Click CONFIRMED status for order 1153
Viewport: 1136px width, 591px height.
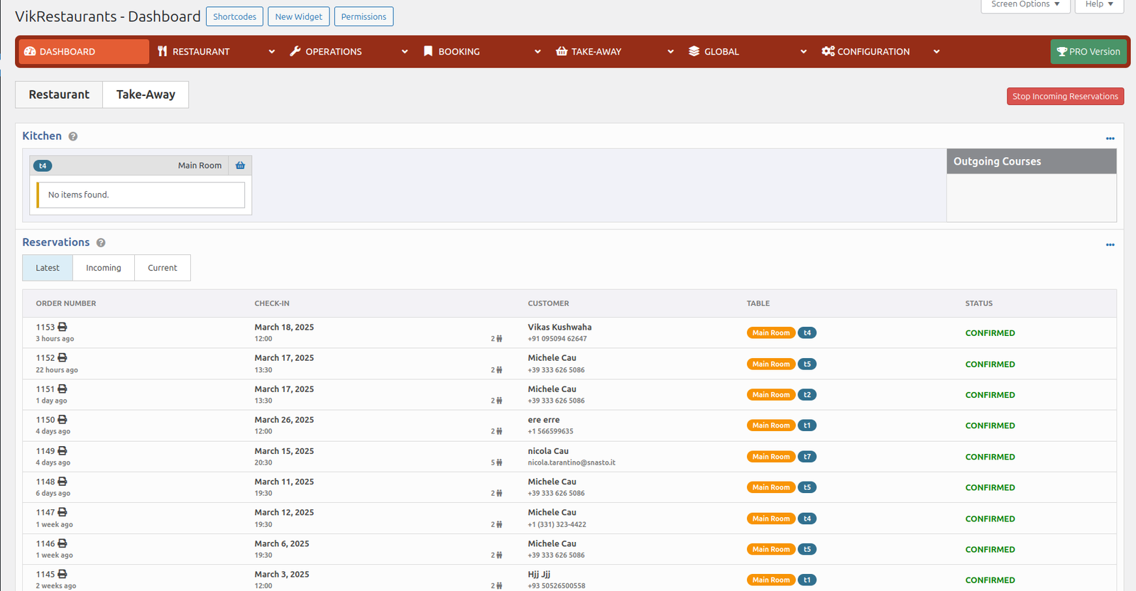tap(990, 333)
